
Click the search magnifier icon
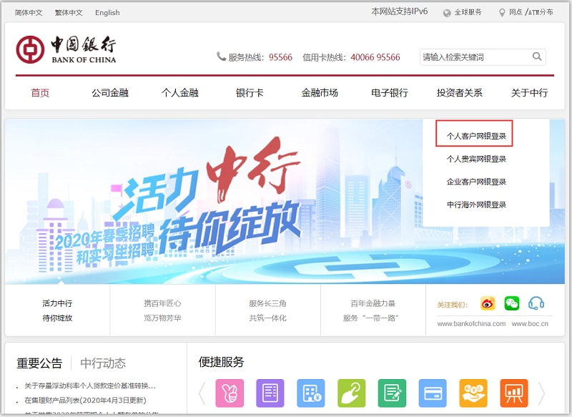537,57
